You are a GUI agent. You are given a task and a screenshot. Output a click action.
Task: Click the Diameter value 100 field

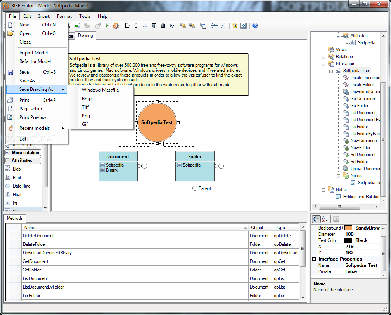[362, 234]
